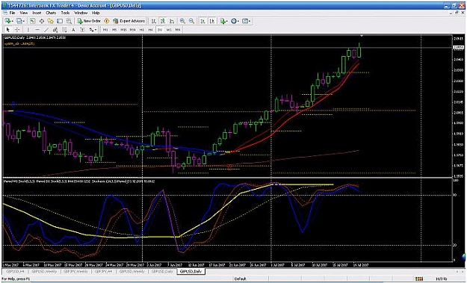Switch chart to Line Chart type

tap(172, 21)
